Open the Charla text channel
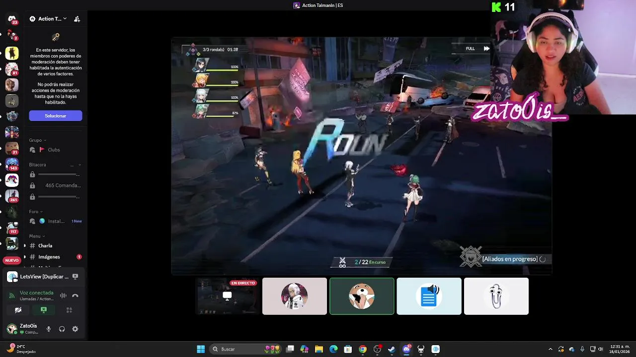The height and width of the screenshot is (357, 636). 55,245
